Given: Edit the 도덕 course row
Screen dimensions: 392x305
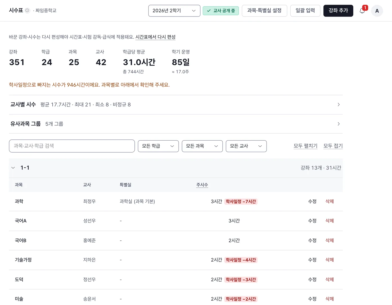Looking at the screenshot, I should (312, 279).
